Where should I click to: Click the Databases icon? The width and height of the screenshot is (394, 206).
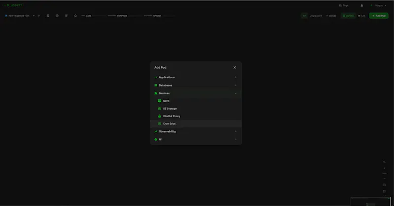(156, 86)
